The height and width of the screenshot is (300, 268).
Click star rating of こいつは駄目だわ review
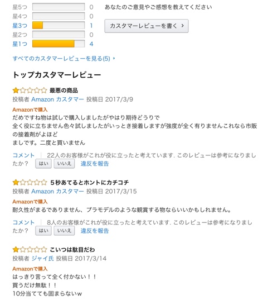coord(30,250)
